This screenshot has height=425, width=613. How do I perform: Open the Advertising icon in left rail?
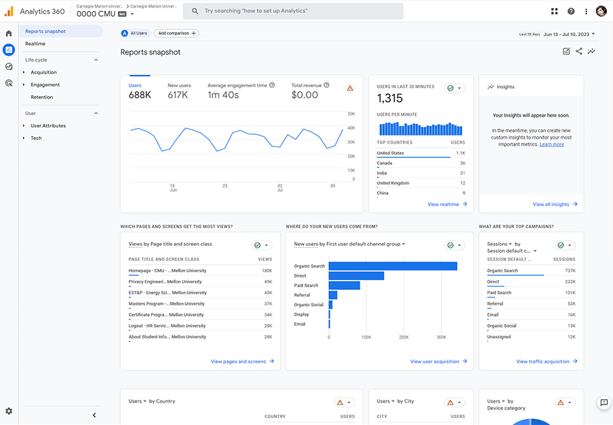(x=9, y=83)
